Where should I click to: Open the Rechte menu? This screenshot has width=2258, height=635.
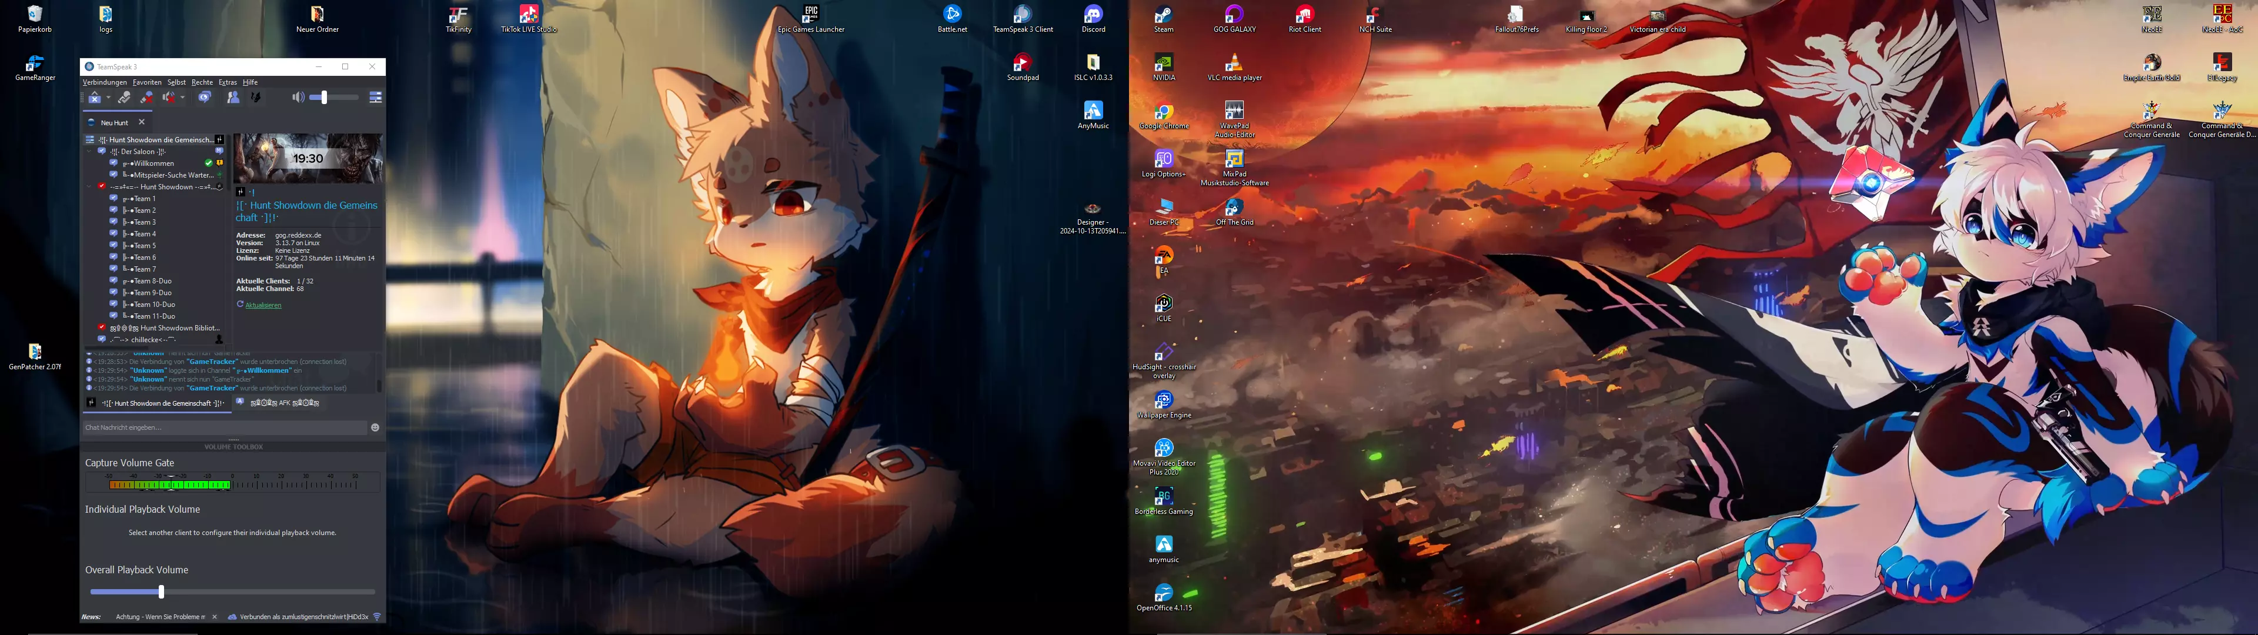tap(202, 82)
